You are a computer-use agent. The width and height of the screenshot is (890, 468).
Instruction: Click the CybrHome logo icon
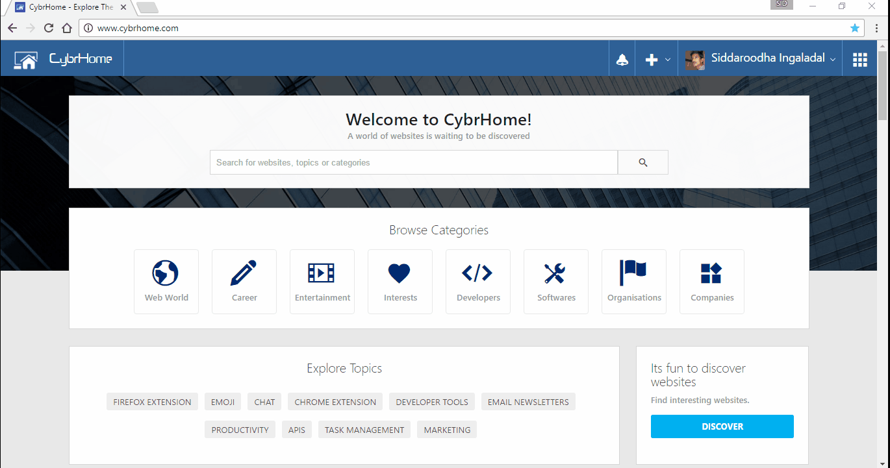(x=26, y=59)
